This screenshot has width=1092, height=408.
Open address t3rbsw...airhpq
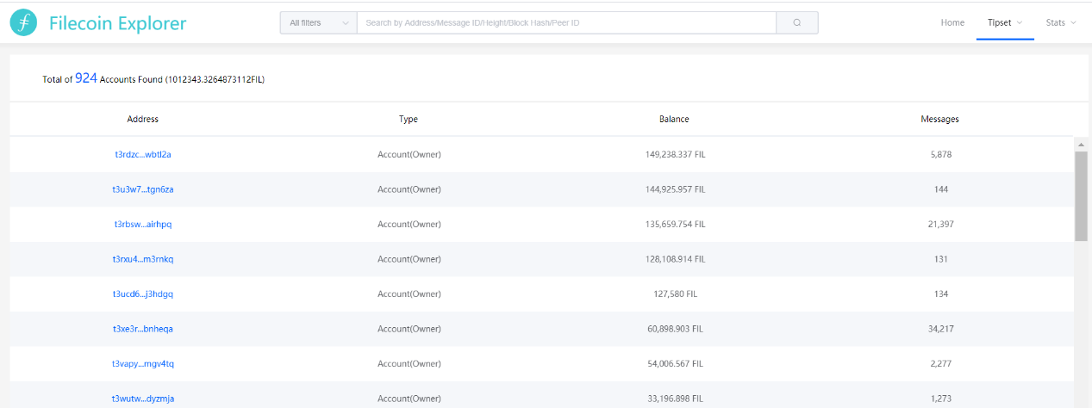pos(143,224)
